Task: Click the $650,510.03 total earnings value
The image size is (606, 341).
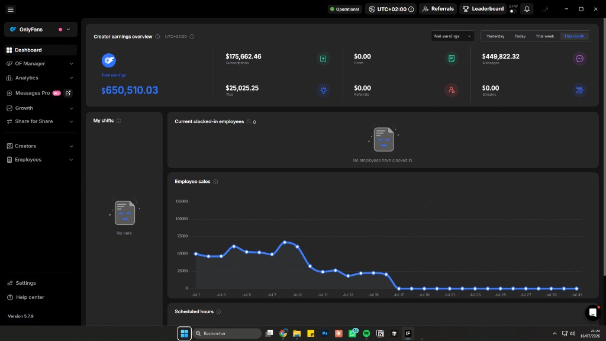Action: point(130,90)
